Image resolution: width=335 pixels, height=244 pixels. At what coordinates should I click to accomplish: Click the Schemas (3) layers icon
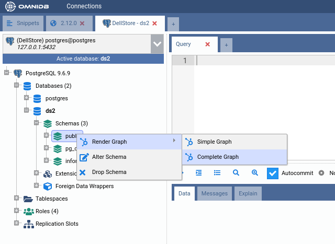48,124
